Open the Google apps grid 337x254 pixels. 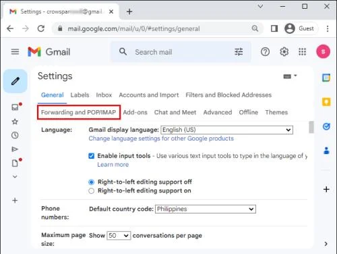point(303,52)
